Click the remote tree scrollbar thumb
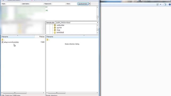Viewport: 171px width, 96px height. pyautogui.click(x=97, y=30)
